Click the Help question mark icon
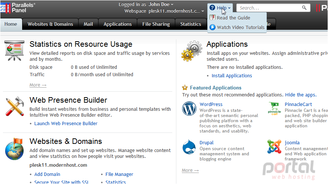 coord(212,8)
